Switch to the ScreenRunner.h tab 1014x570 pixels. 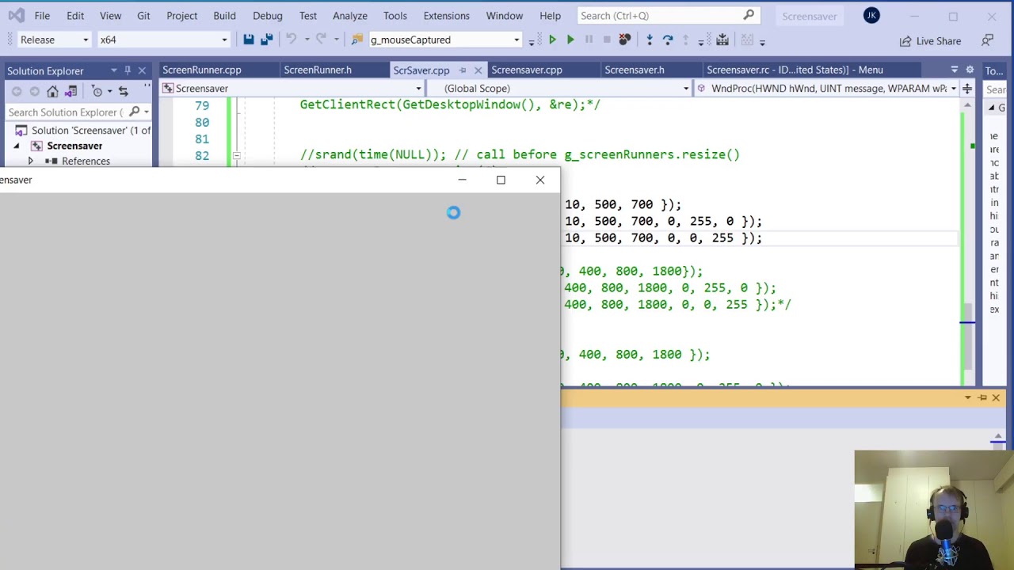coord(318,70)
